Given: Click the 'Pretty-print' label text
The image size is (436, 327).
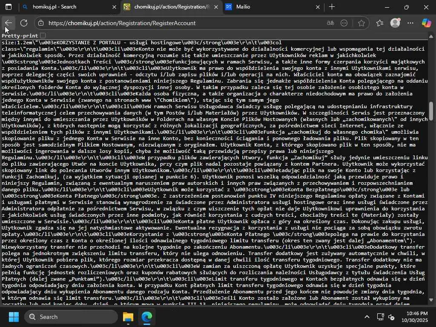Looking at the screenshot, I should coord(20,36).
